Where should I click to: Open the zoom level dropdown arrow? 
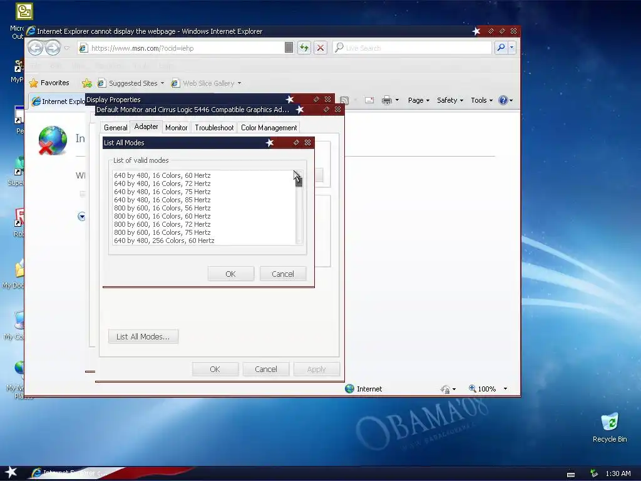(x=505, y=388)
